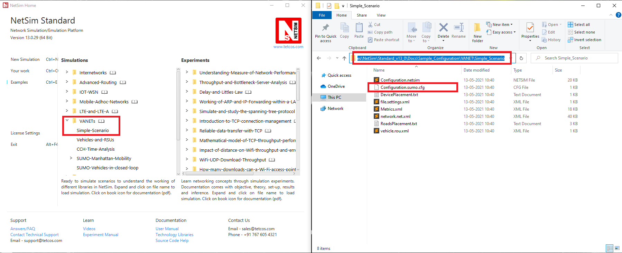Open OneDrive in navigation pane

point(336,86)
